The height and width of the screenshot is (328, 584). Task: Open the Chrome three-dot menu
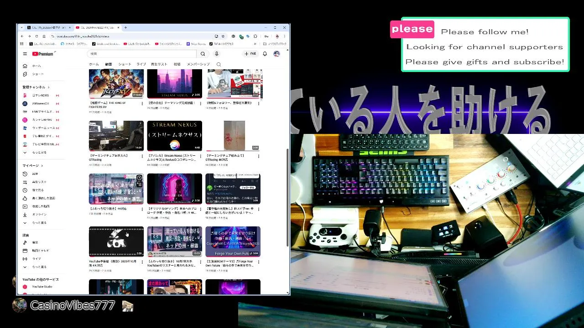285,36
